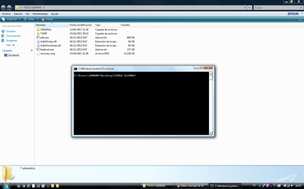The image size is (304, 189).
Task: Launch Google Chrome from quick launch
Action: click(24, 186)
